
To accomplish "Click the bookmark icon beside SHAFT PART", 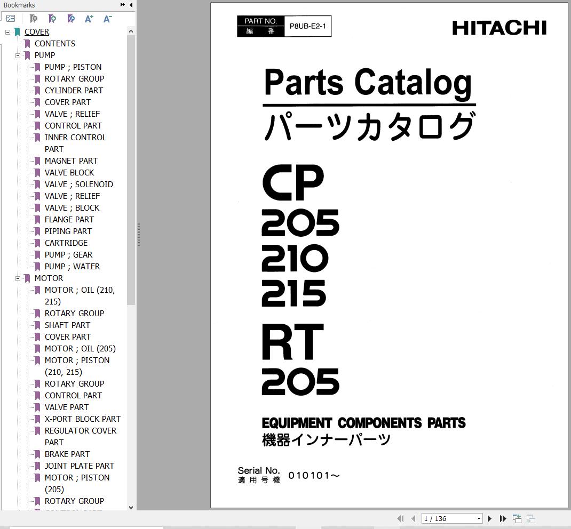I will [x=37, y=325].
